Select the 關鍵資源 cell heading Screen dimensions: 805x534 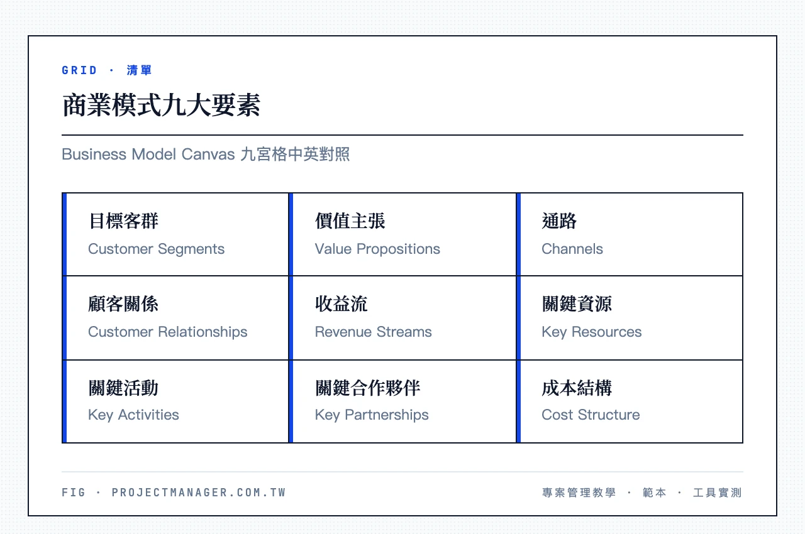[577, 304]
